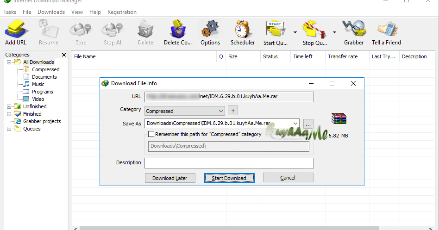Open the Help menu
439x230 pixels.
click(x=95, y=12)
